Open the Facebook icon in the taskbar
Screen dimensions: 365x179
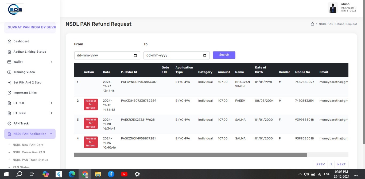click(x=111, y=174)
